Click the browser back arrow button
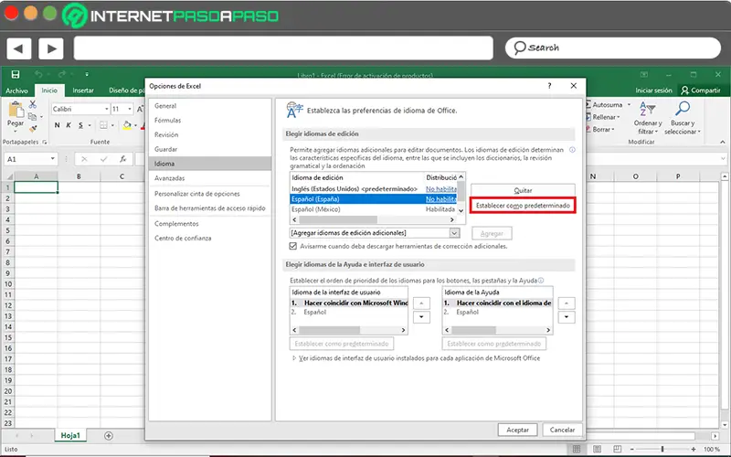 18,48
